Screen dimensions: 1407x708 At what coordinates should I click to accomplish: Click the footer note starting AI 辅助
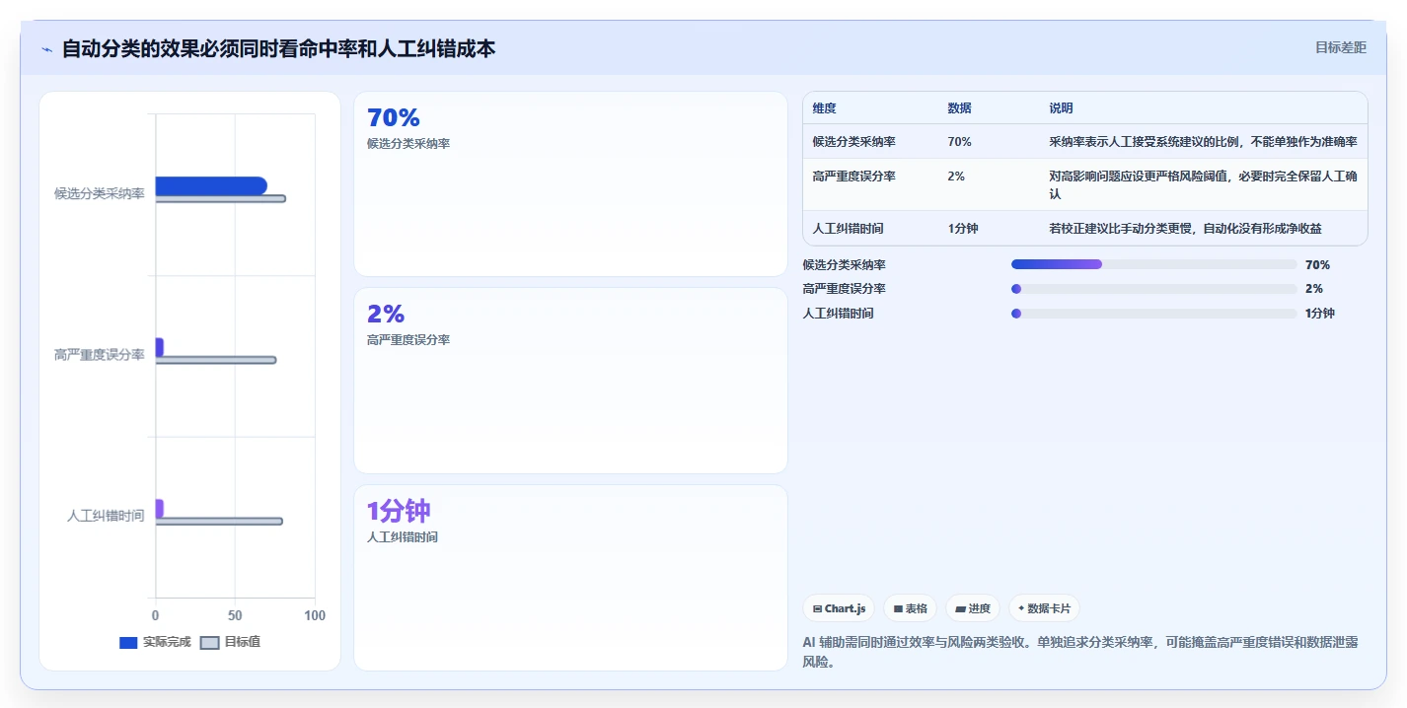point(1080,652)
